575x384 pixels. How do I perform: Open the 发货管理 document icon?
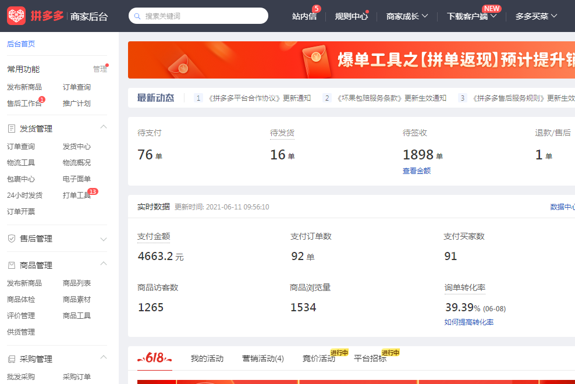coord(12,129)
